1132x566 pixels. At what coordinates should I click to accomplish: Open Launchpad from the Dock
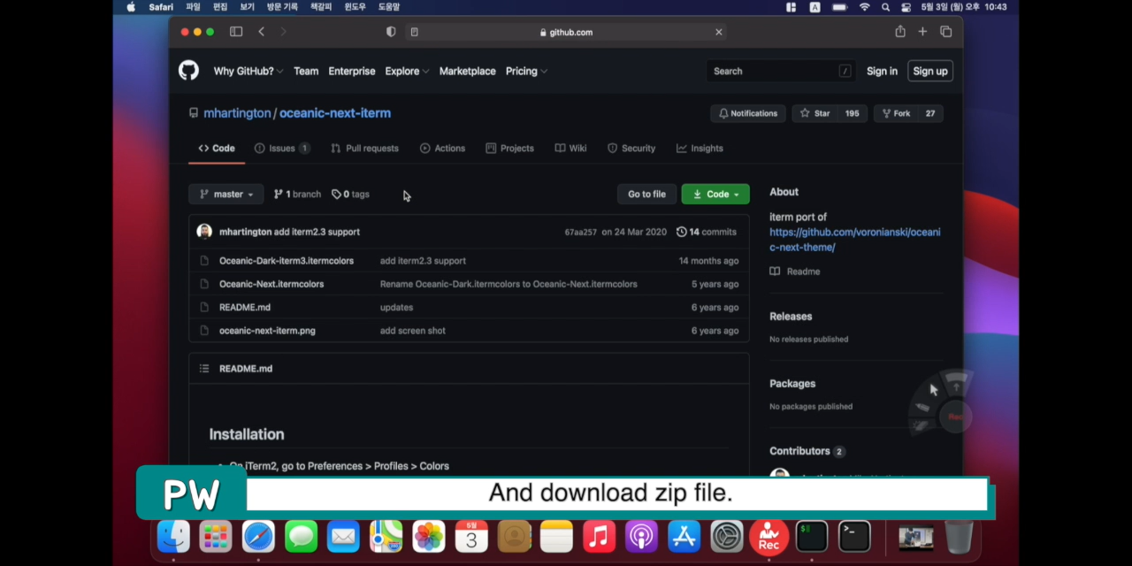[x=216, y=536]
